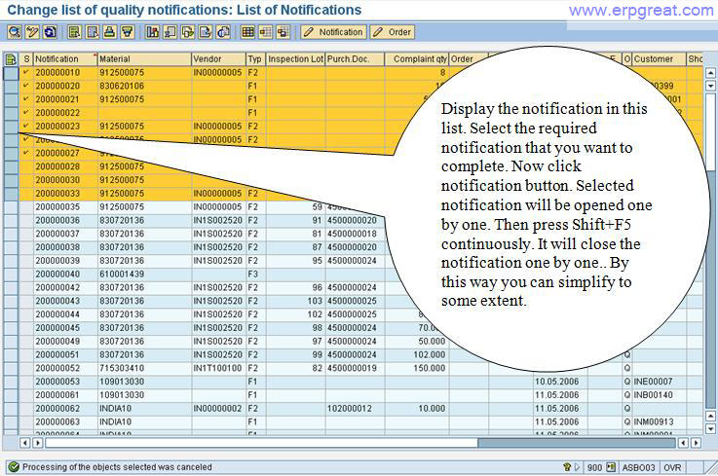Select row selector for notification 200000028
718x476 pixels.
point(11,166)
